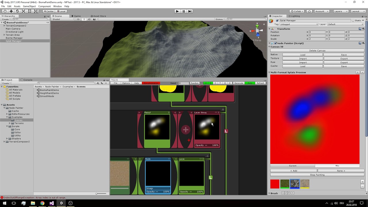Select the Scale tool

(23, 11)
